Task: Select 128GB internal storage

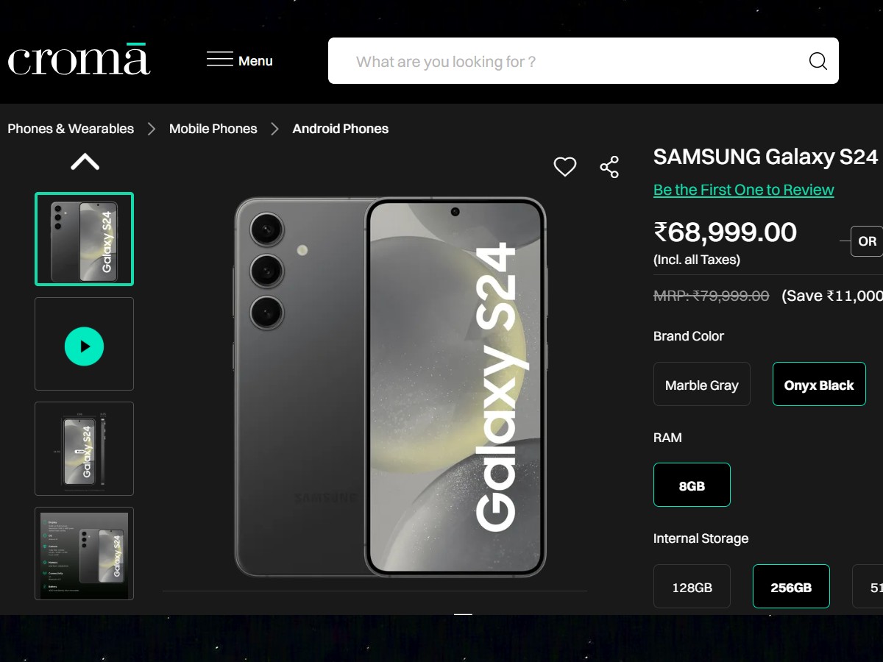Action: click(692, 587)
